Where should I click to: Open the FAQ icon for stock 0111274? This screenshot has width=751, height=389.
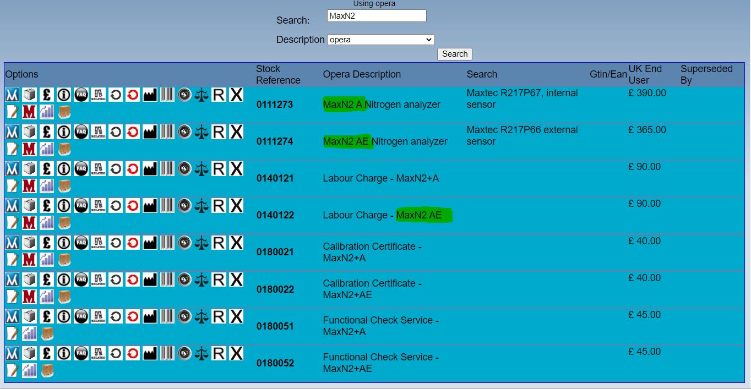click(81, 132)
